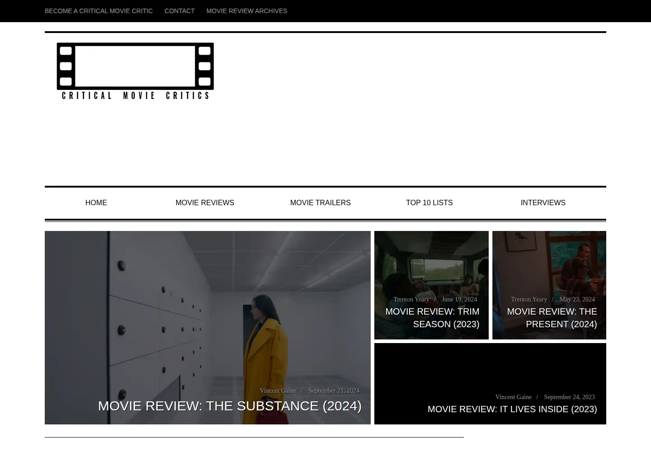Open Trenton Yeary on Trim Season post
The image size is (651, 452).
coord(411,300)
